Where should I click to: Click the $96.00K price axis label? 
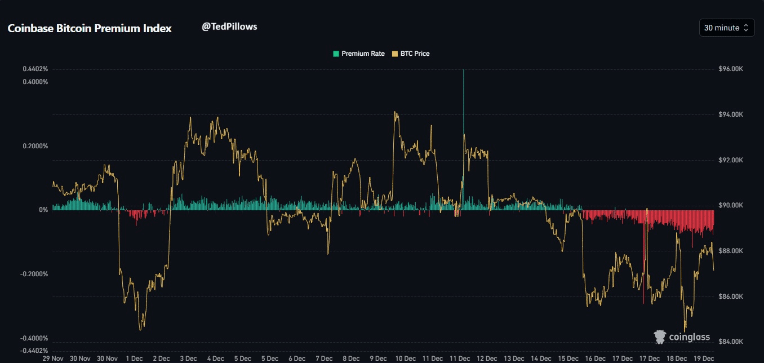click(x=731, y=69)
